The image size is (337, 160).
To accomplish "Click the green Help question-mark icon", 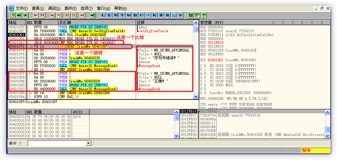I will point(204,15).
